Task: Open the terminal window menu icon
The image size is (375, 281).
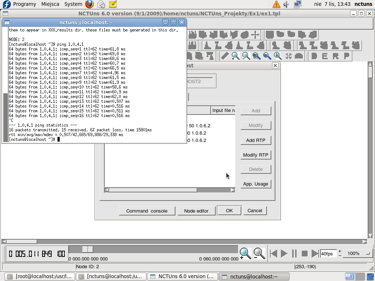Action: (7, 22)
